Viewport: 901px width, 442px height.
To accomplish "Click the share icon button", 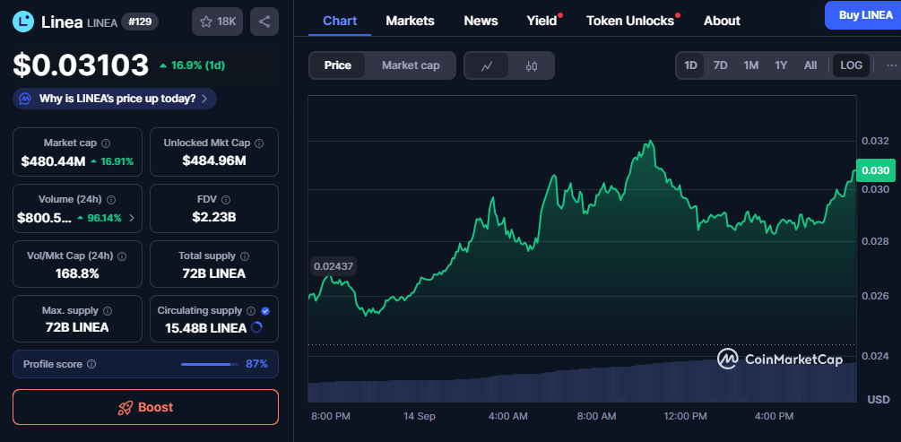I will pyautogui.click(x=264, y=22).
